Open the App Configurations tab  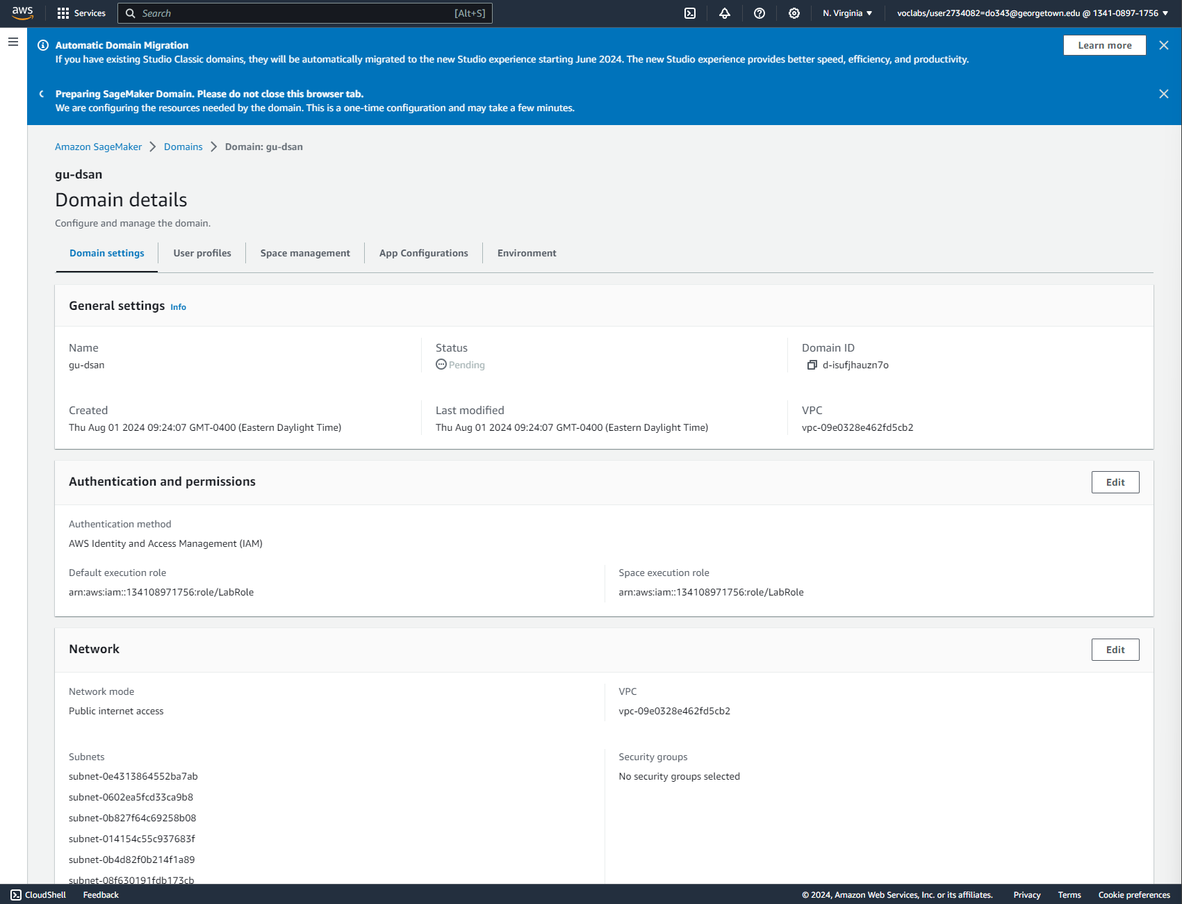[424, 253]
